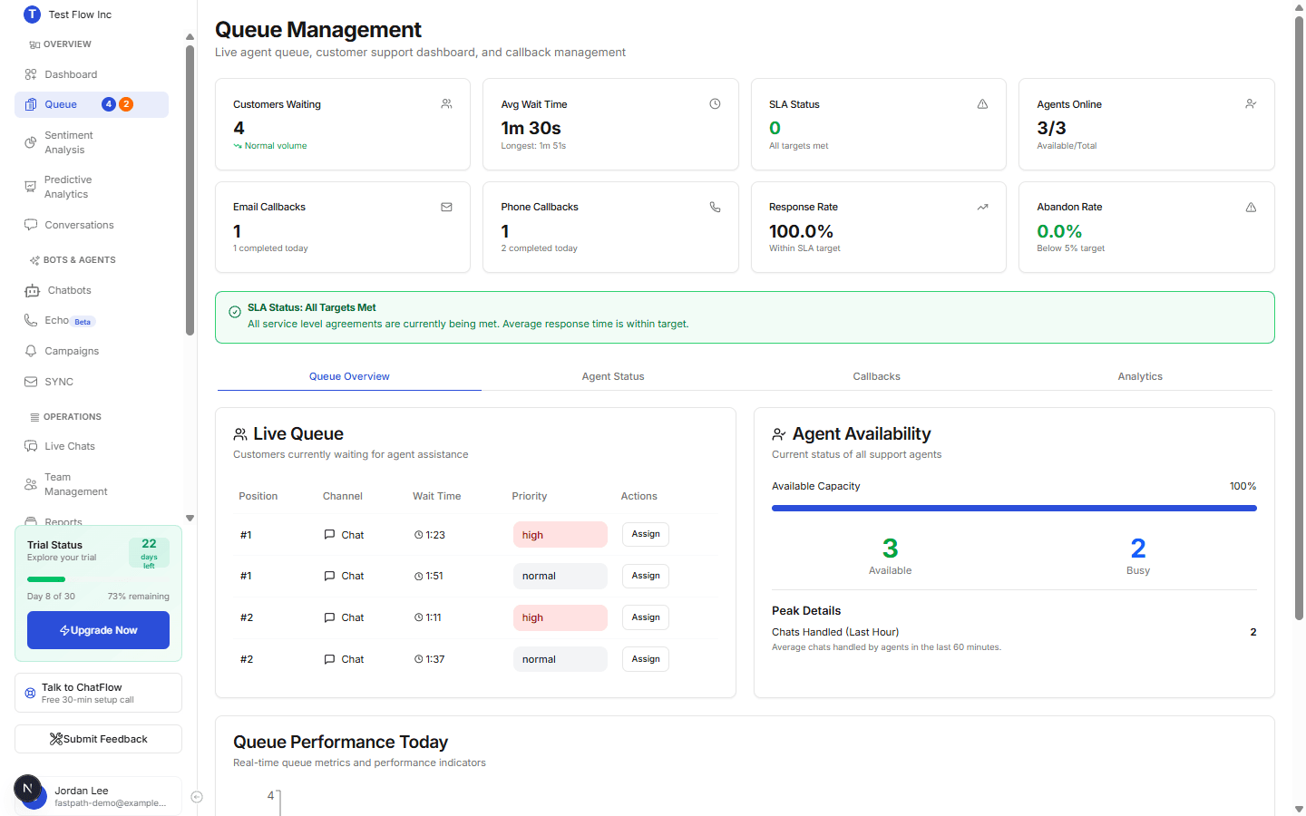The height and width of the screenshot is (816, 1306).
Task: Assign the chat waiting 1:23
Action: tap(646, 534)
